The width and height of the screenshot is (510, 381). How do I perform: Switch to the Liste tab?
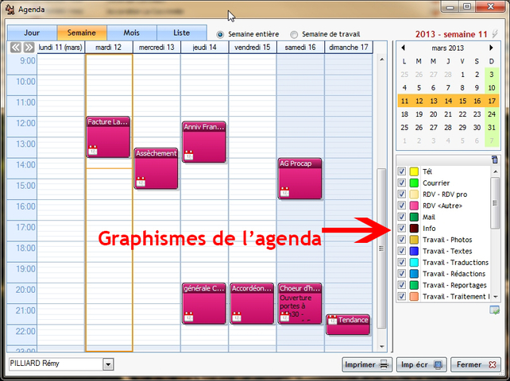pyautogui.click(x=181, y=33)
